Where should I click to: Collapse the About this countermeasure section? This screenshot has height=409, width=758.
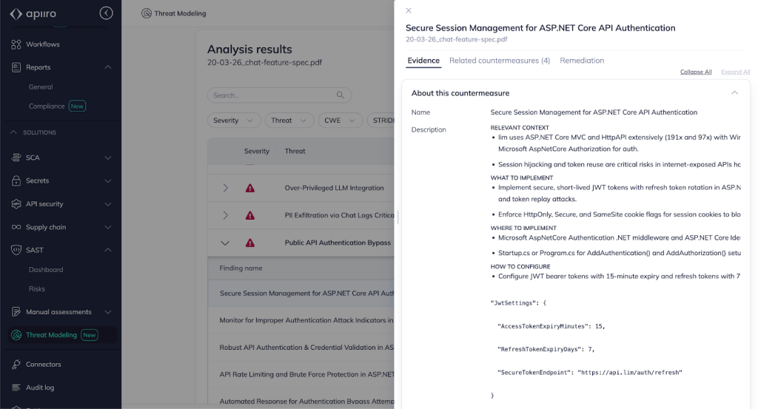click(x=734, y=93)
